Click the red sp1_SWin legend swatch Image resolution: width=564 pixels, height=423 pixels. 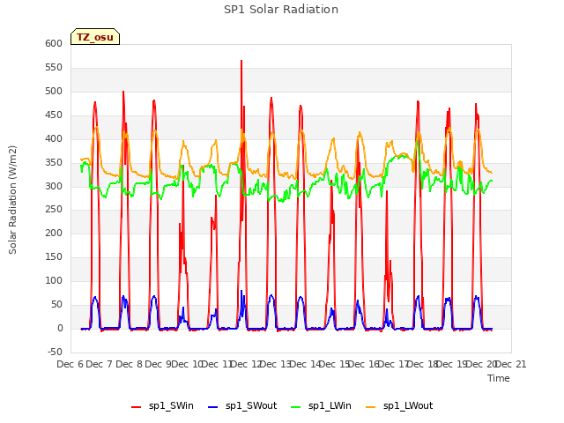(136, 407)
